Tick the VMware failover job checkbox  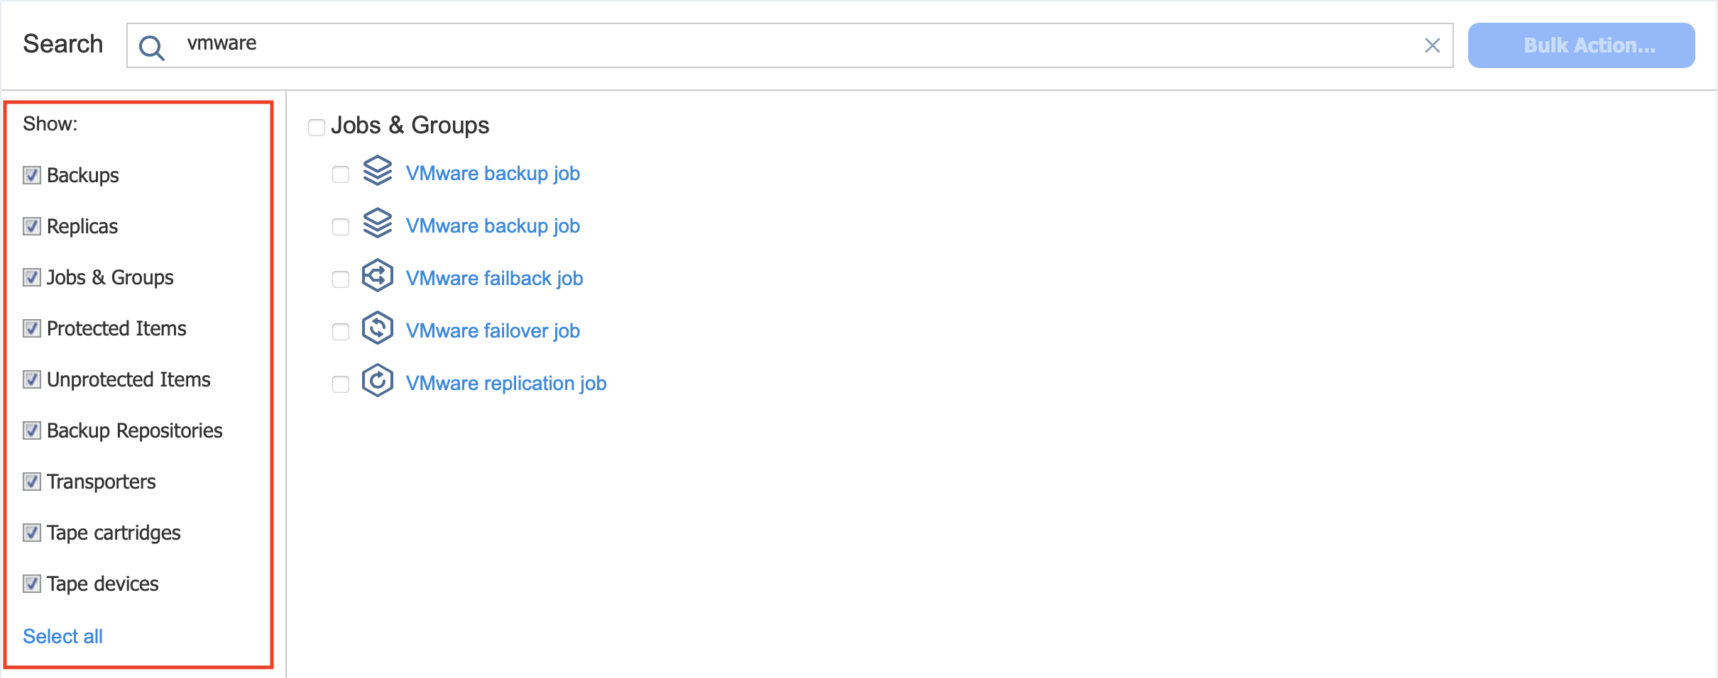click(x=341, y=332)
